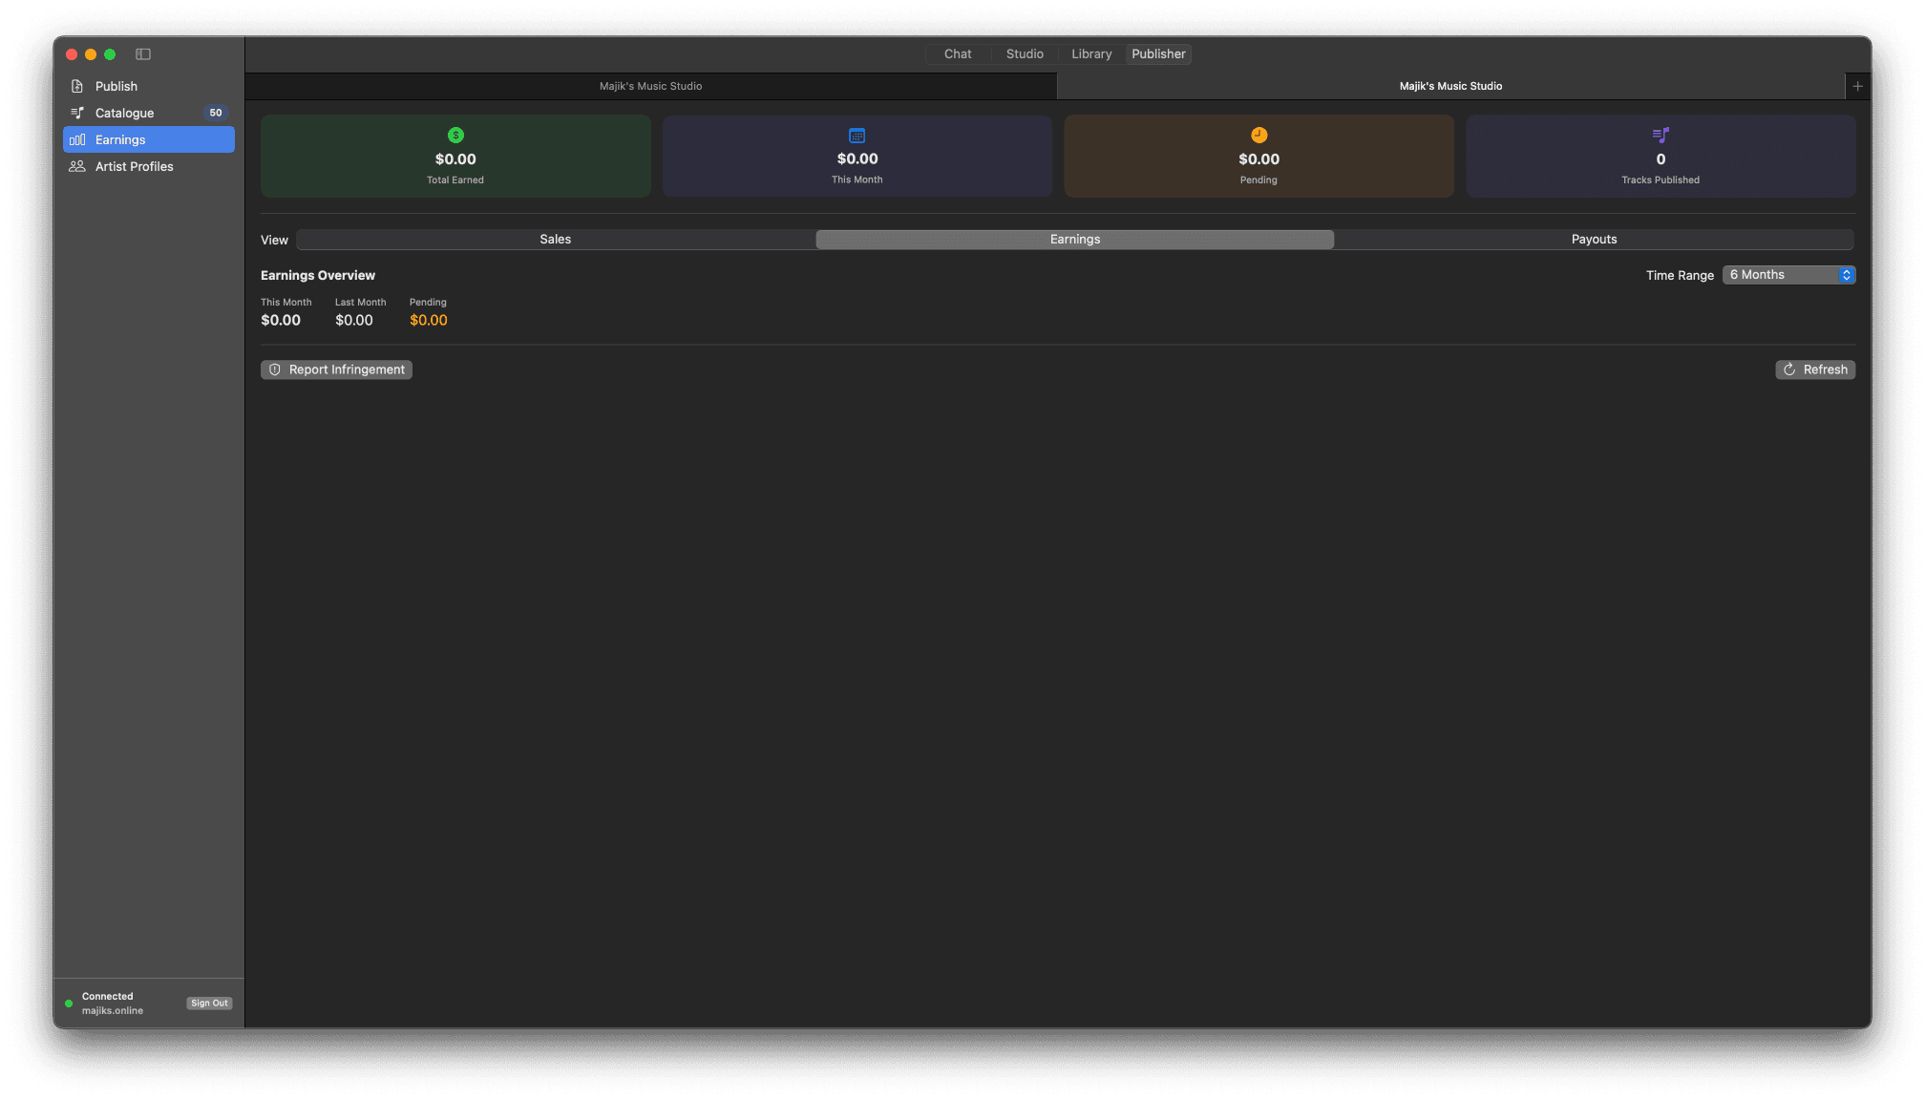Click the Tracks Published card
The image size is (1925, 1099).
(x=1661, y=157)
